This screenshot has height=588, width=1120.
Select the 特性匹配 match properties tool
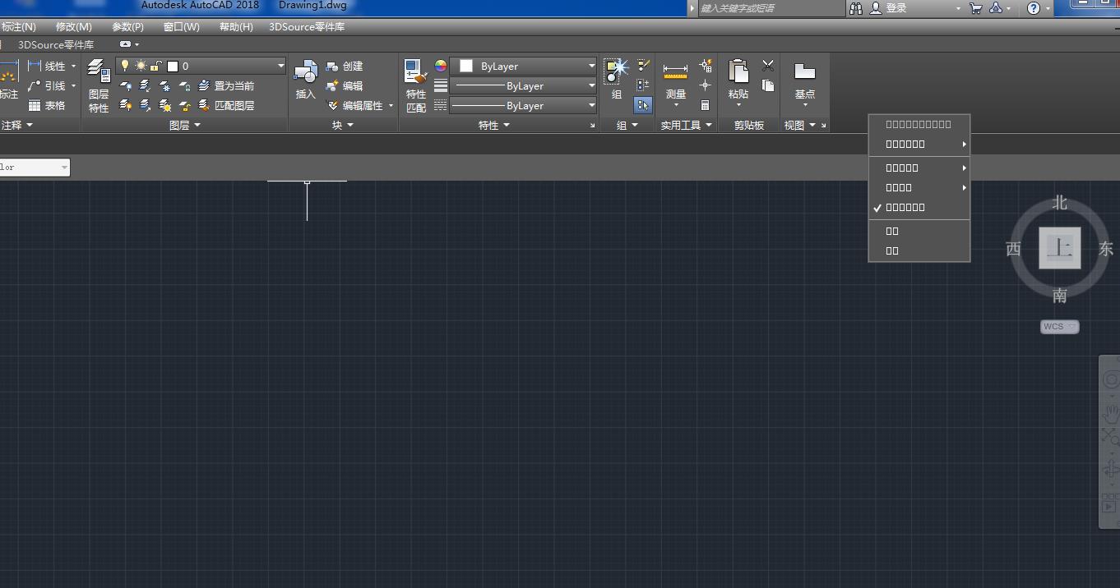416,85
